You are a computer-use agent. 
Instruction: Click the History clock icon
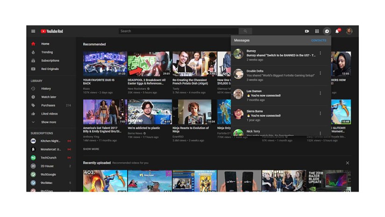coord(33,88)
